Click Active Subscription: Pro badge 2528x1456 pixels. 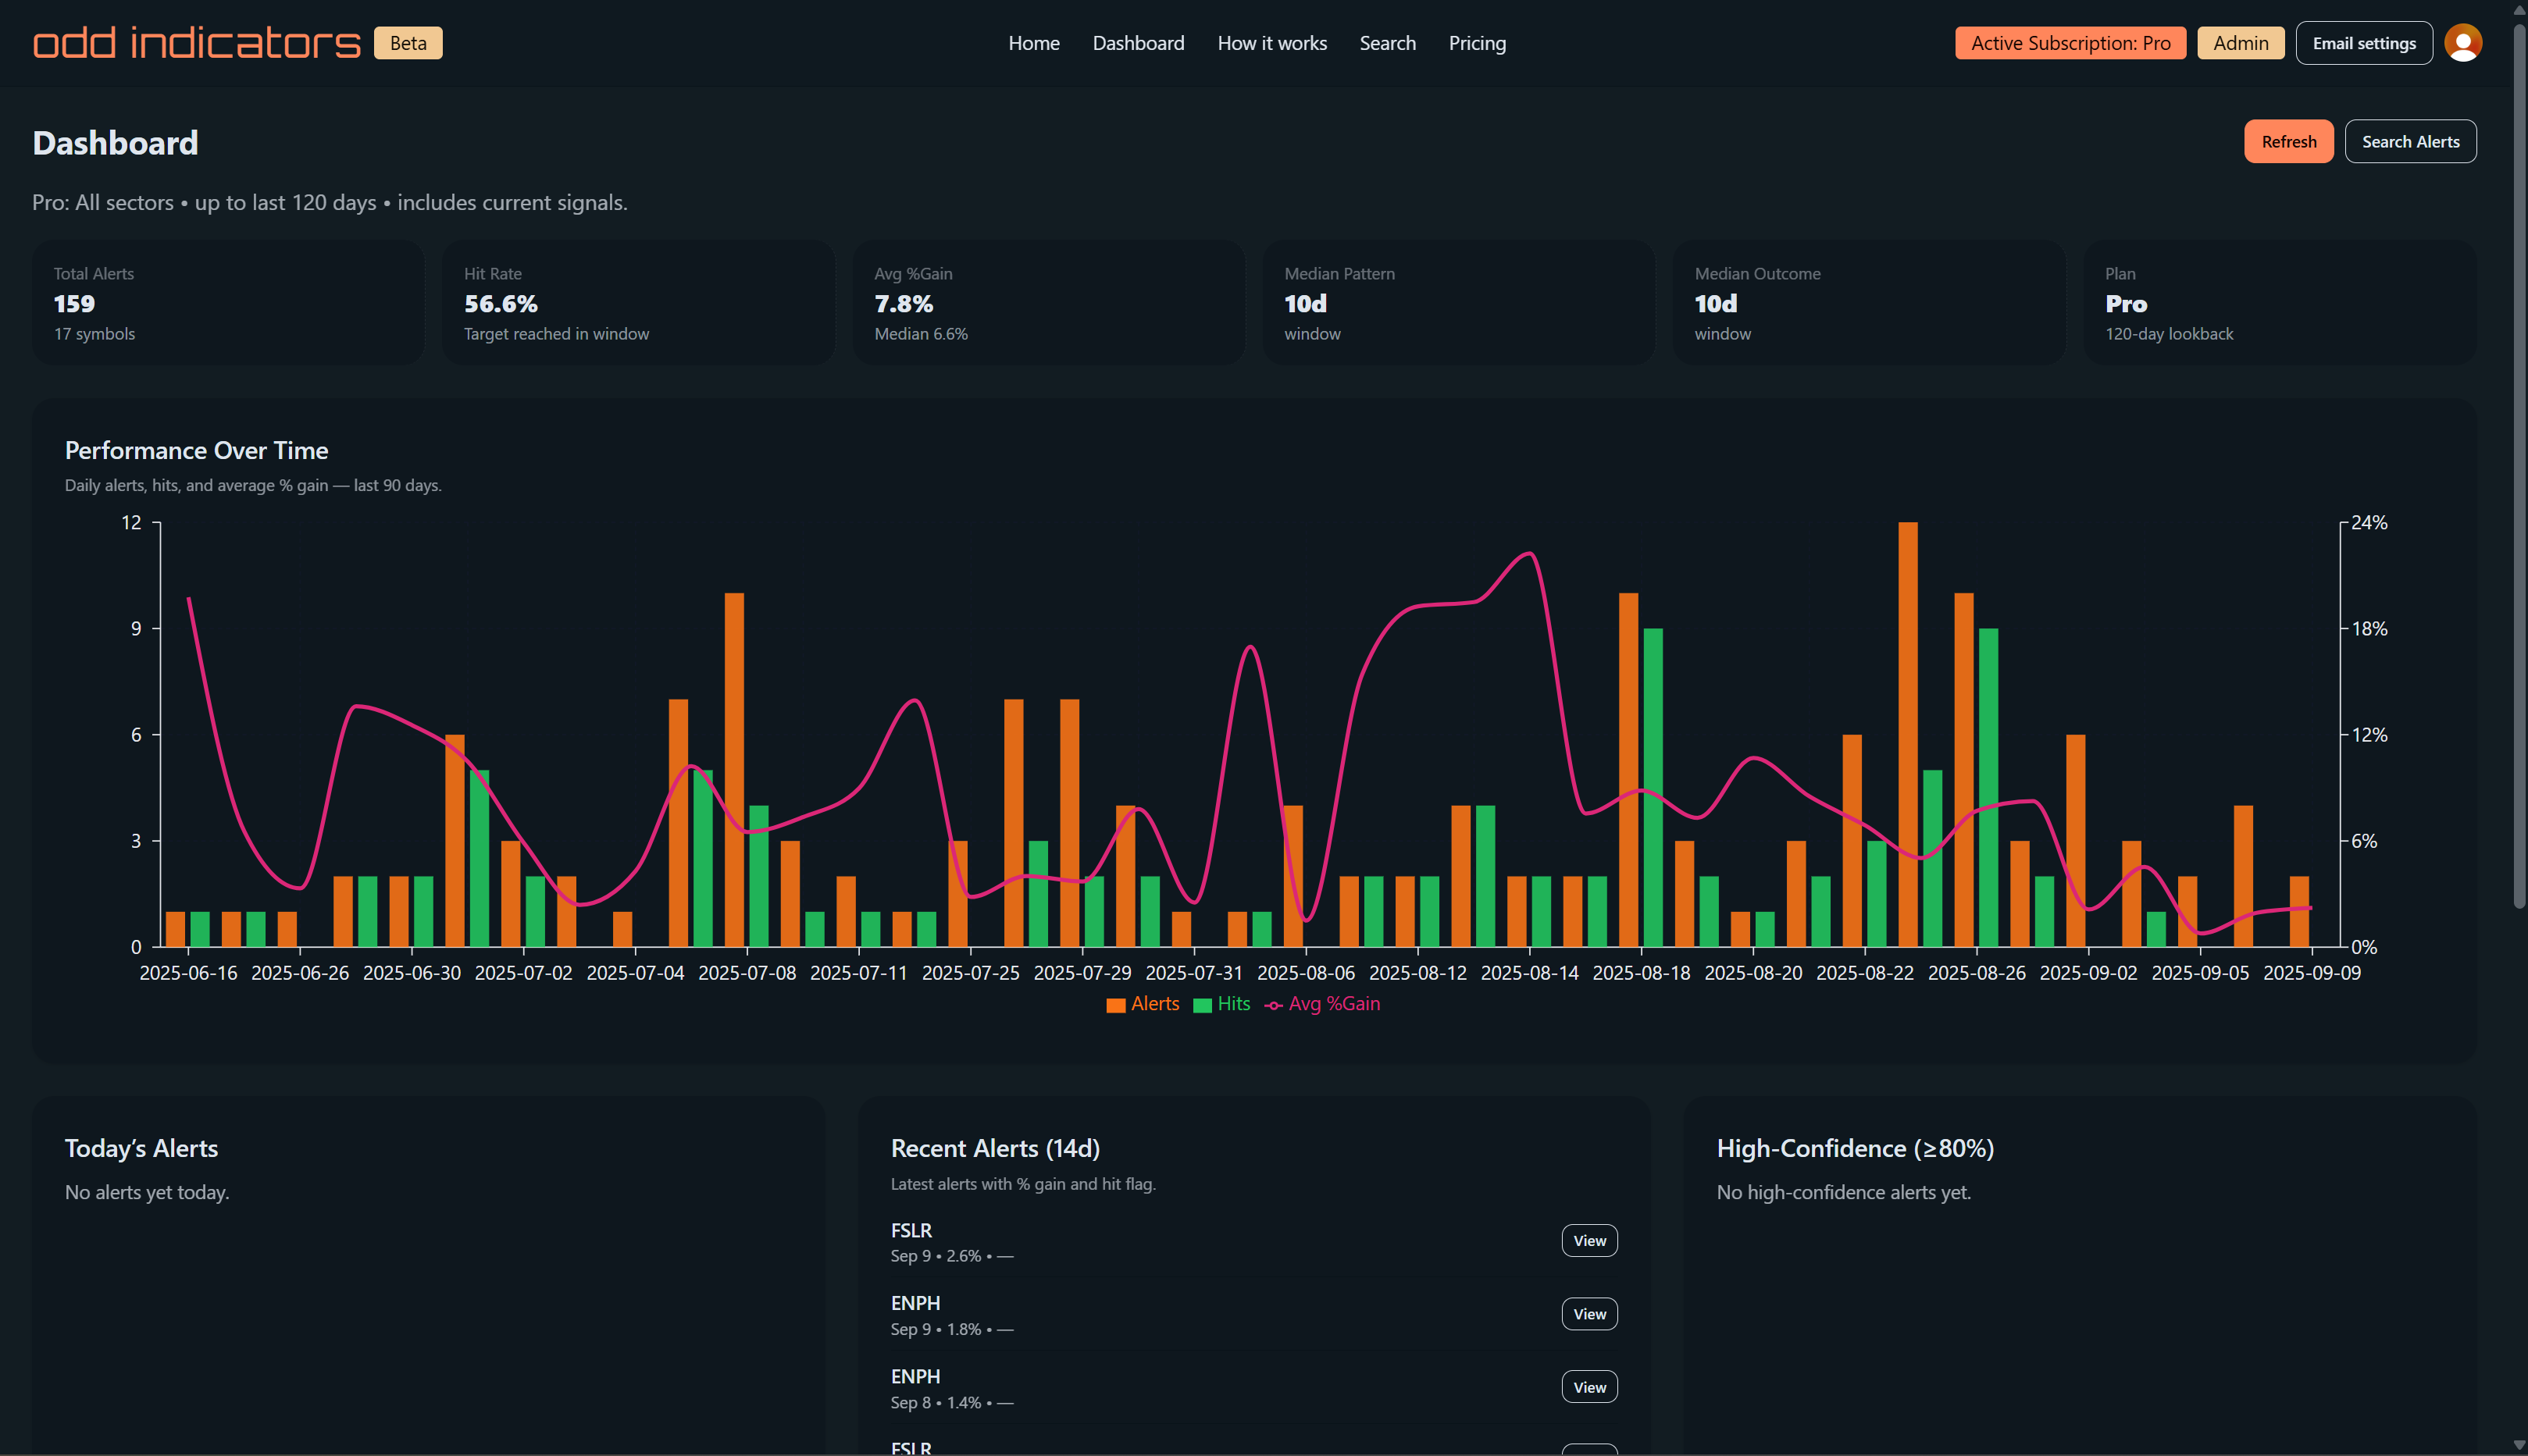coord(2070,43)
